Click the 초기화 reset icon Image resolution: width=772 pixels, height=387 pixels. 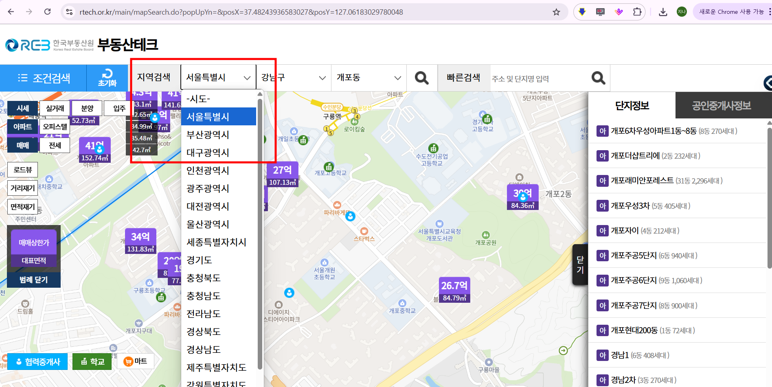click(107, 78)
